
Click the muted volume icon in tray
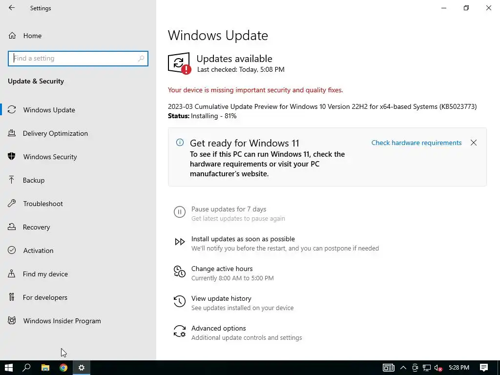[438, 368]
